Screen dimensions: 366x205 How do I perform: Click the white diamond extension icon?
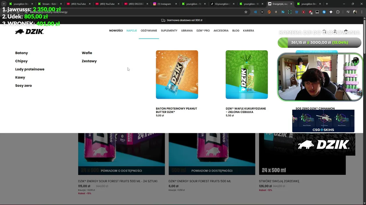331,12
